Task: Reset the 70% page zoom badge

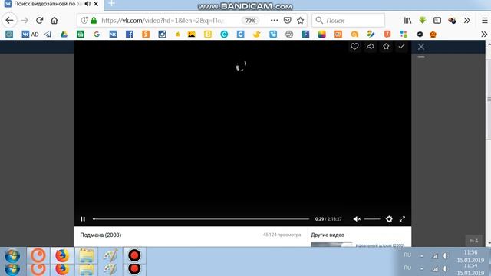Action: coord(250,21)
